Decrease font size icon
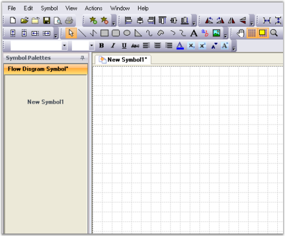Image resolution: width=285 pixels, height=236 pixels. 214,45
